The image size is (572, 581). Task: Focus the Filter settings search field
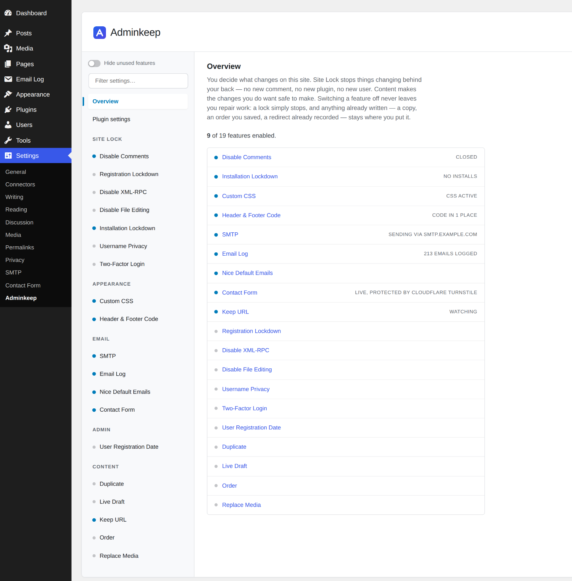pos(138,81)
